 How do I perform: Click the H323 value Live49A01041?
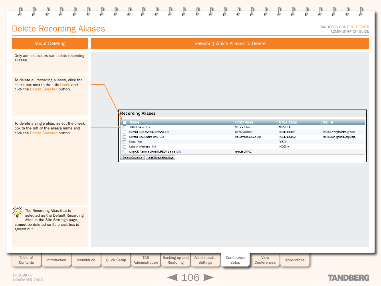coord(244,132)
